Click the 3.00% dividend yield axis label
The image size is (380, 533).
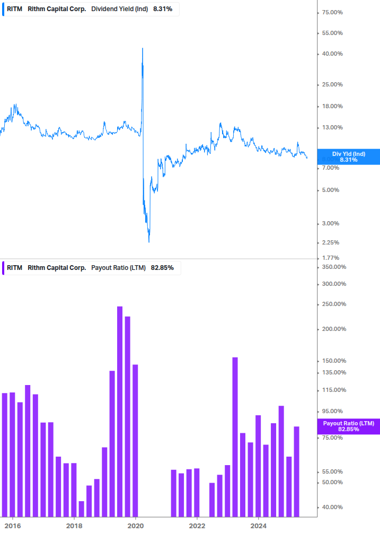[330, 223]
